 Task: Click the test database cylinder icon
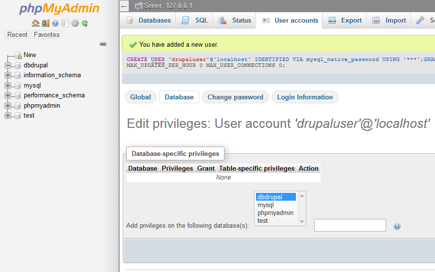point(18,116)
